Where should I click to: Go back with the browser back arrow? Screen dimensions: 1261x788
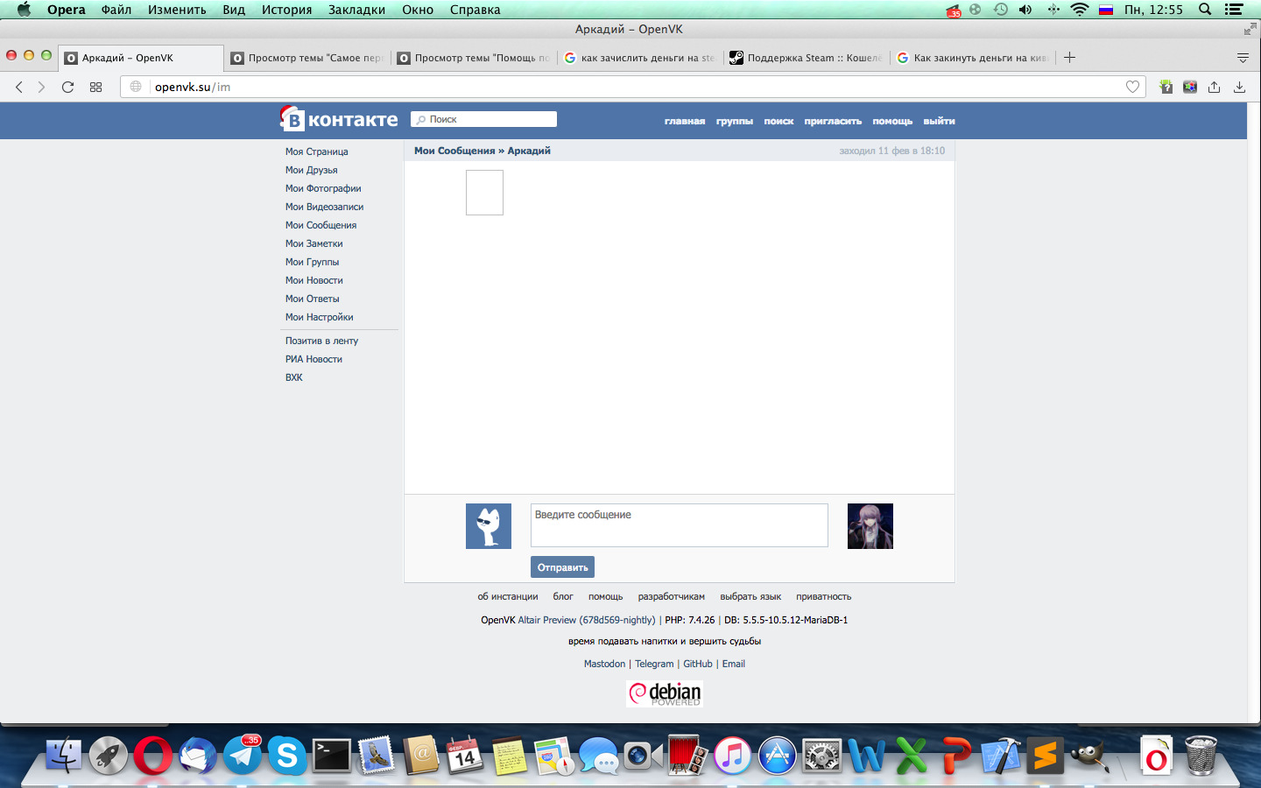(19, 87)
